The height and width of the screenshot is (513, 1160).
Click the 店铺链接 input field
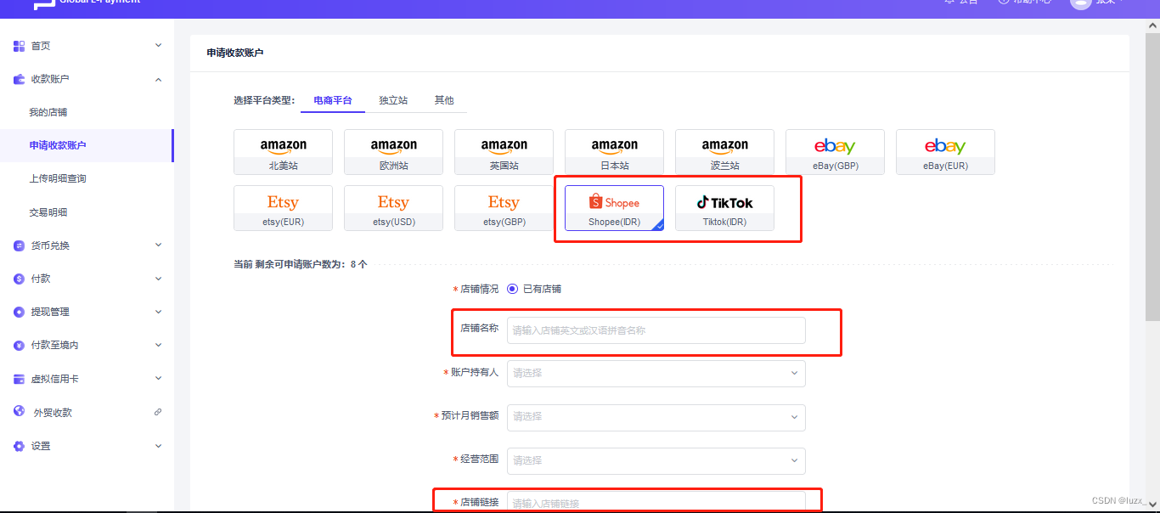click(656, 502)
